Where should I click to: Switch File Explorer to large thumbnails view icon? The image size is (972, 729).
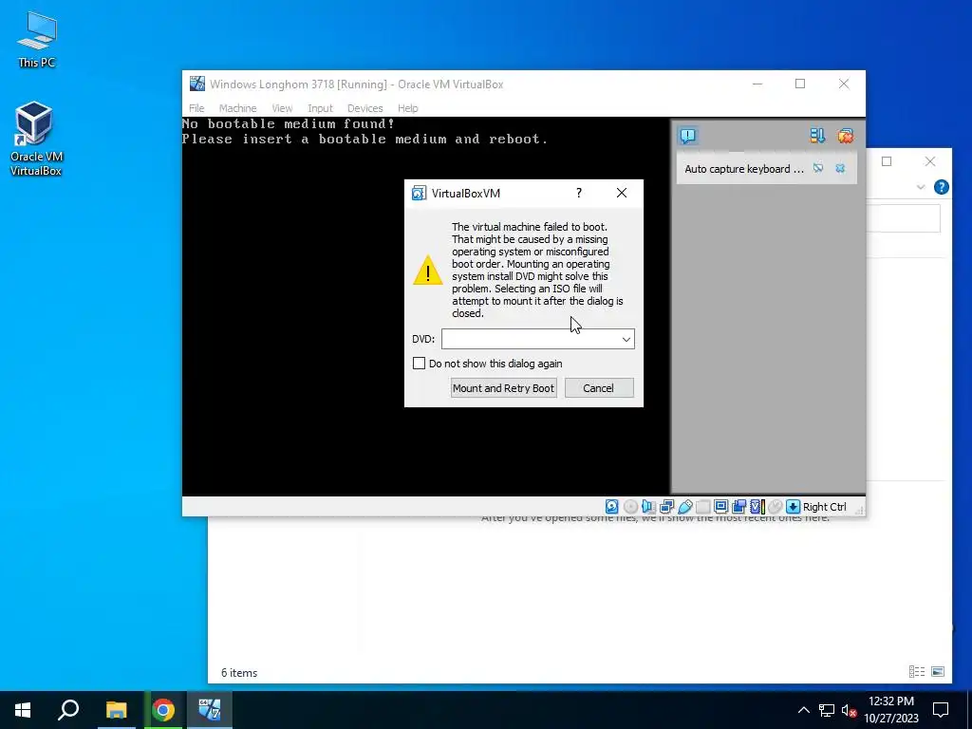tap(938, 671)
